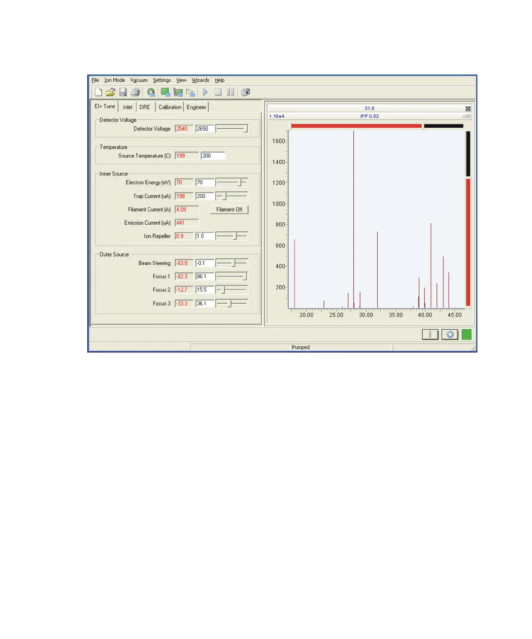Switch to the DRE tab
The height and width of the screenshot is (639, 532).
(x=145, y=107)
